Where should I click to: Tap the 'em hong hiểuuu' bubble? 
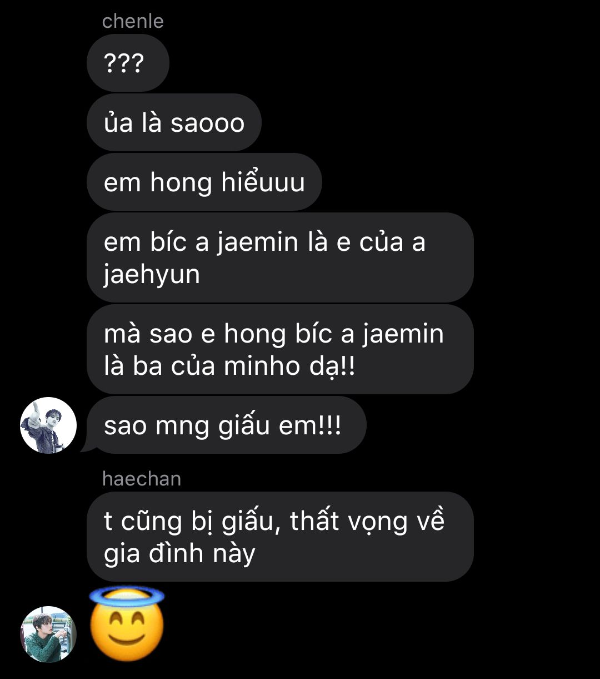pyautogui.click(x=204, y=182)
